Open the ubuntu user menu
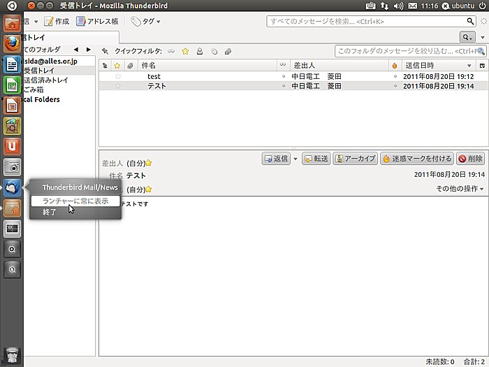This screenshot has width=489, height=367. tap(458, 6)
